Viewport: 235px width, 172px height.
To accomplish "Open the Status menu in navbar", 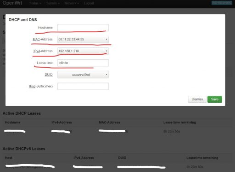I will click(35, 3).
